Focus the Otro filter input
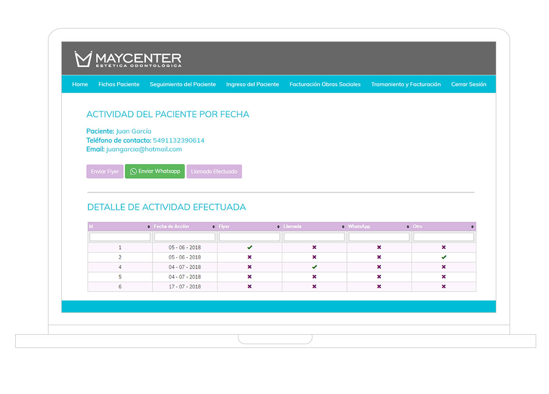This screenshot has width=549, height=394. [444, 237]
